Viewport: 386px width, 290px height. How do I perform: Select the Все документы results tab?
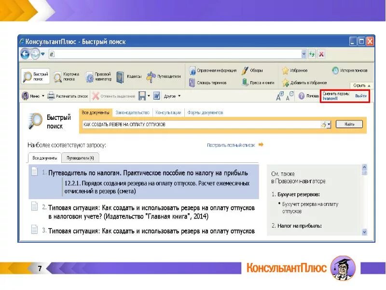point(44,158)
